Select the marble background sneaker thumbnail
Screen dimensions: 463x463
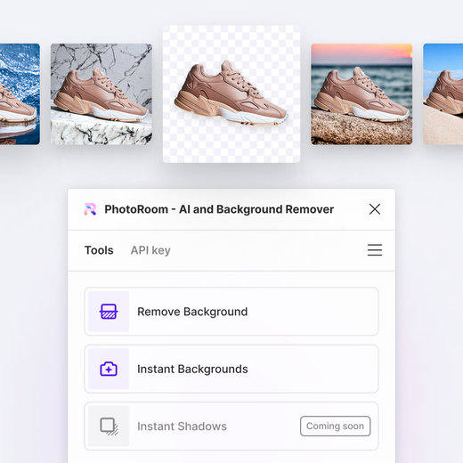pos(102,94)
